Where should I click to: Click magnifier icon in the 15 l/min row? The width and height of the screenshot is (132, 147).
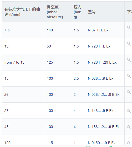[129, 76]
